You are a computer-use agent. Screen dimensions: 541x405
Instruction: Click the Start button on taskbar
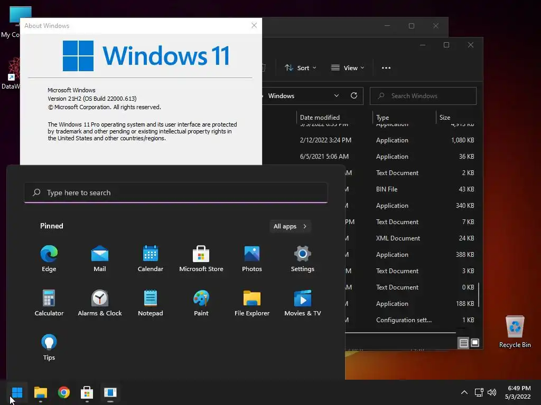tap(17, 392)
